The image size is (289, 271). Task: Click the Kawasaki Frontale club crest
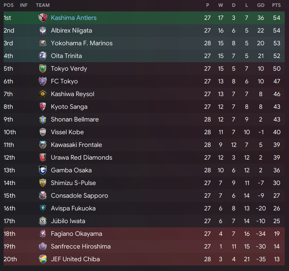click(x=43, y=145)
